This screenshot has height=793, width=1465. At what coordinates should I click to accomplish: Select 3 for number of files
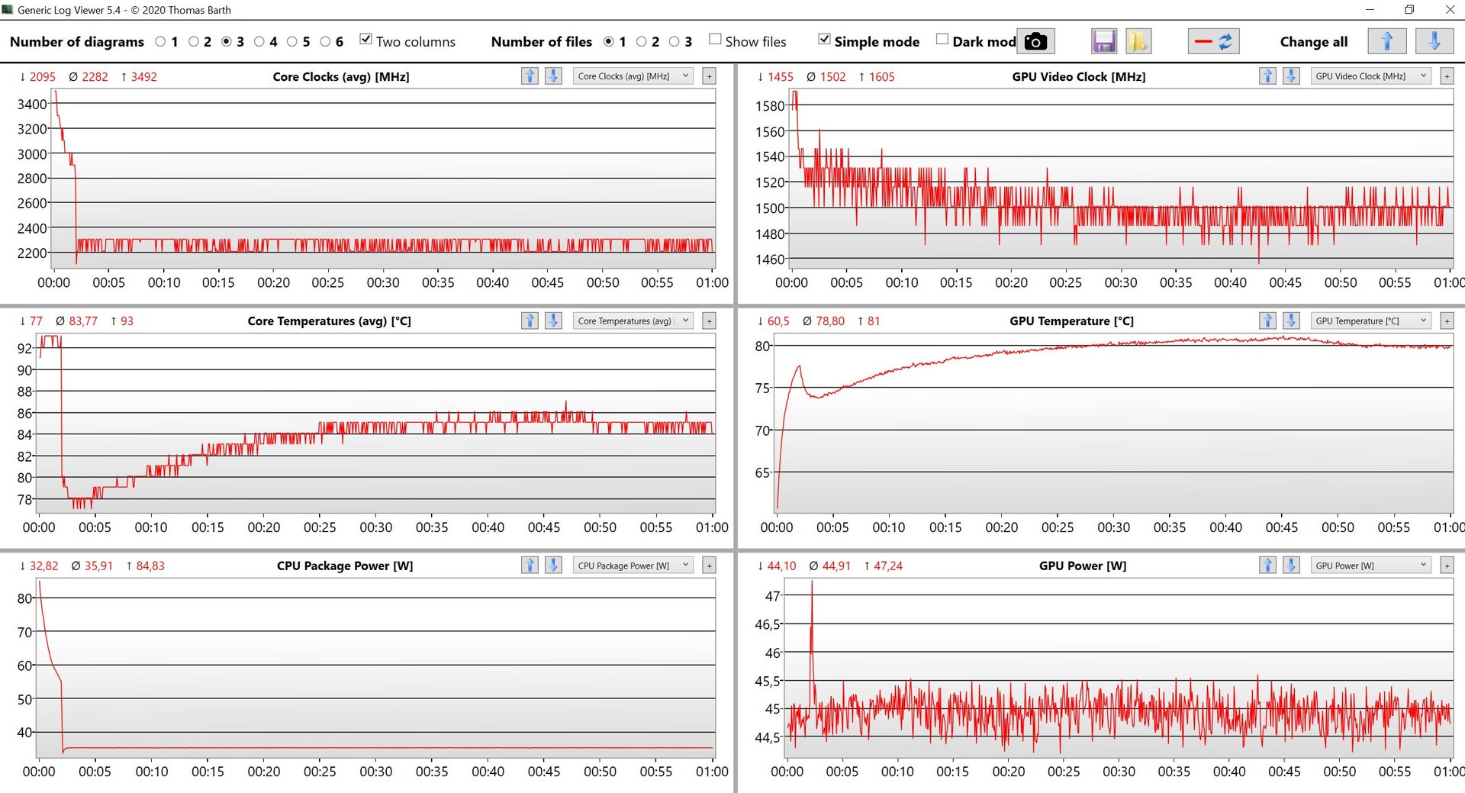(674, 41)
